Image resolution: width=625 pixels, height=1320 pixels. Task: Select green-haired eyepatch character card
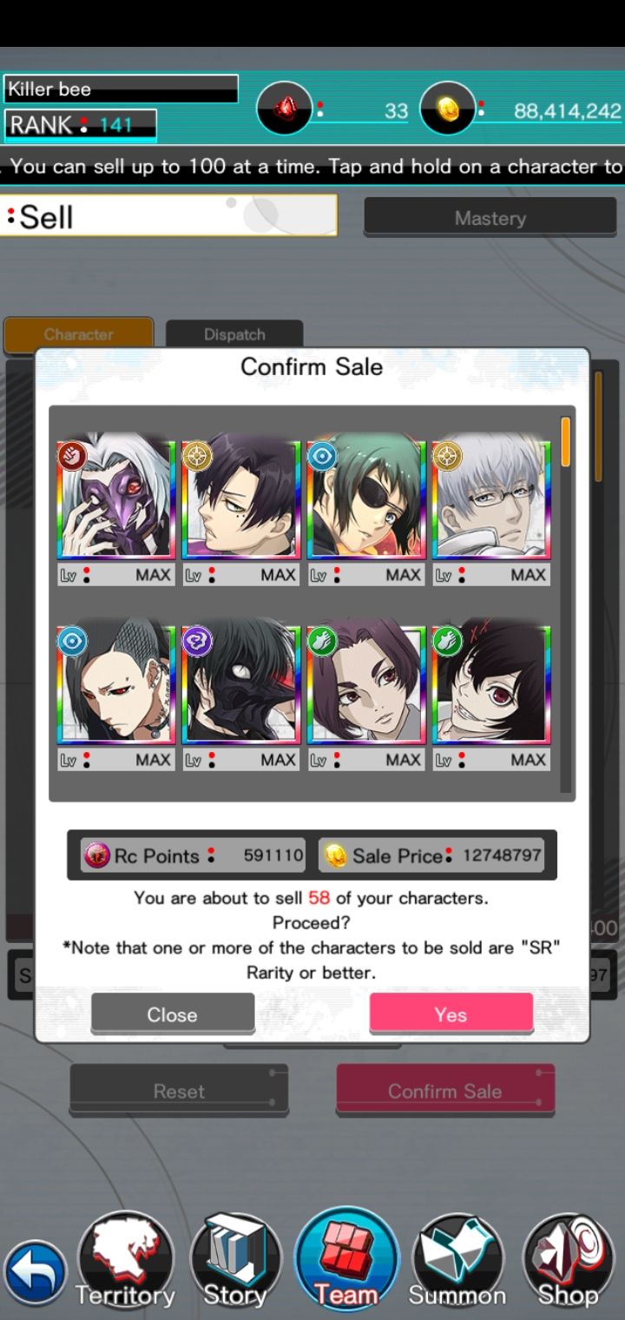pos(366,499)
